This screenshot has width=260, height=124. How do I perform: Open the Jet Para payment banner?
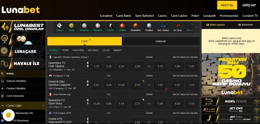click(231, 118)
